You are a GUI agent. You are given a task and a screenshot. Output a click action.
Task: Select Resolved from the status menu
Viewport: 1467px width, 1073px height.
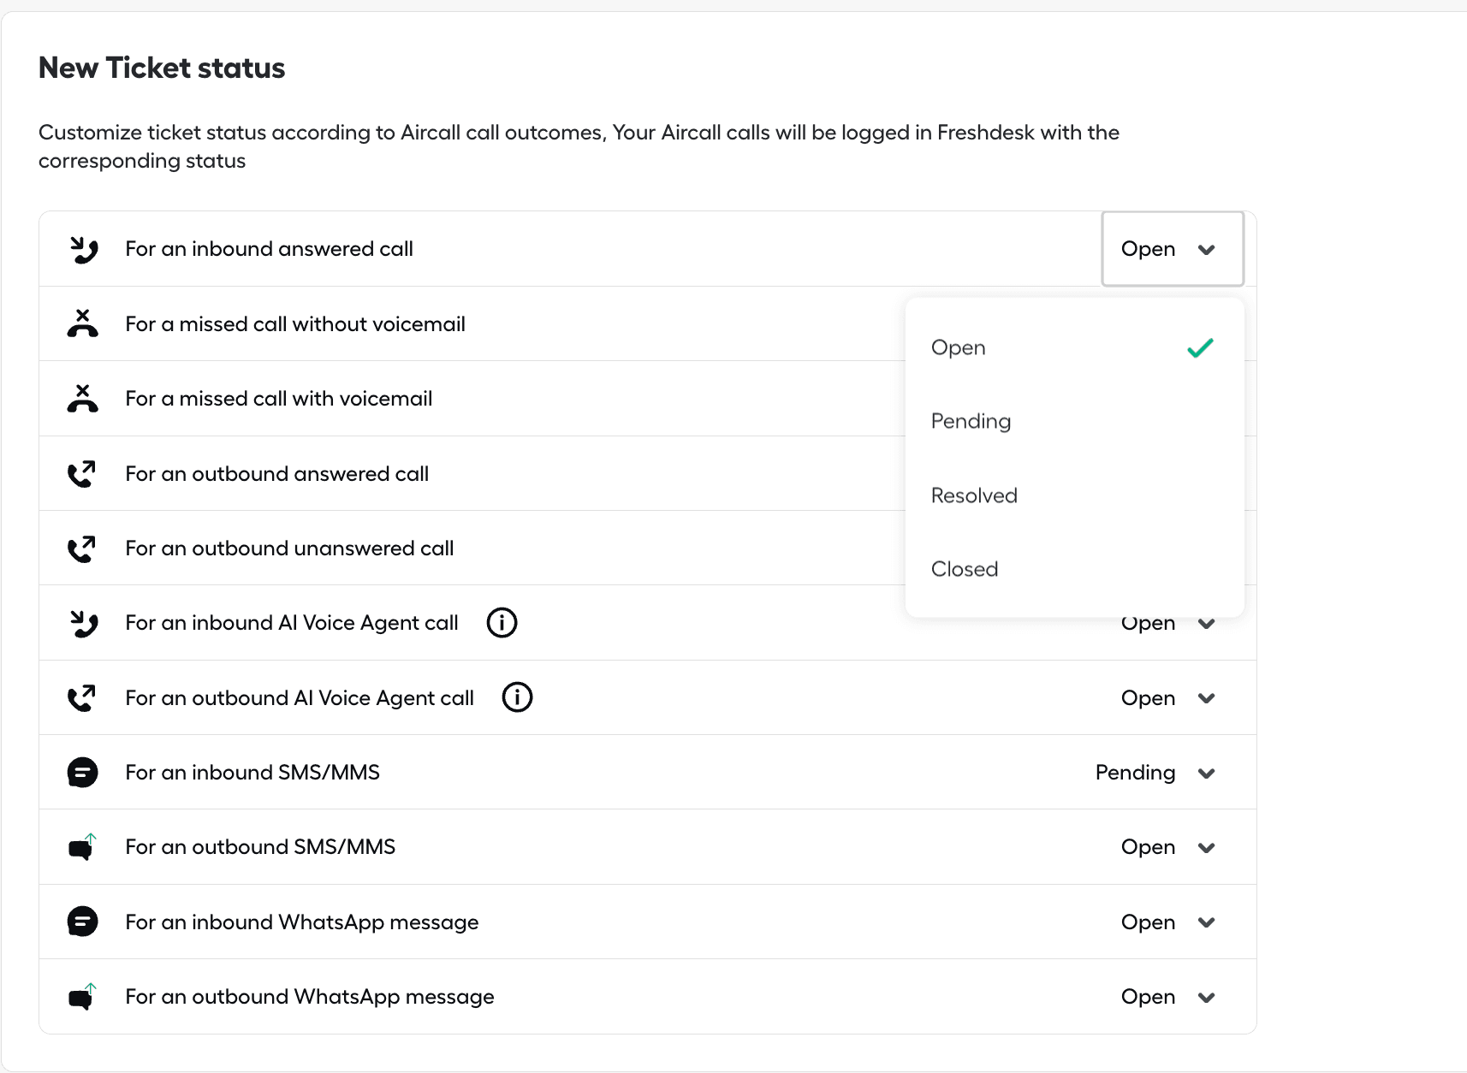pos(1074,495)
